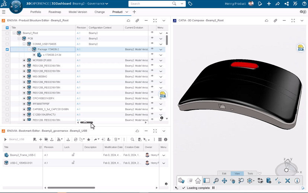Click the search magnifier in Bookmark Editor toolbar
The height and width of the screenshot is (193, 308).
(x=132, y=139)
